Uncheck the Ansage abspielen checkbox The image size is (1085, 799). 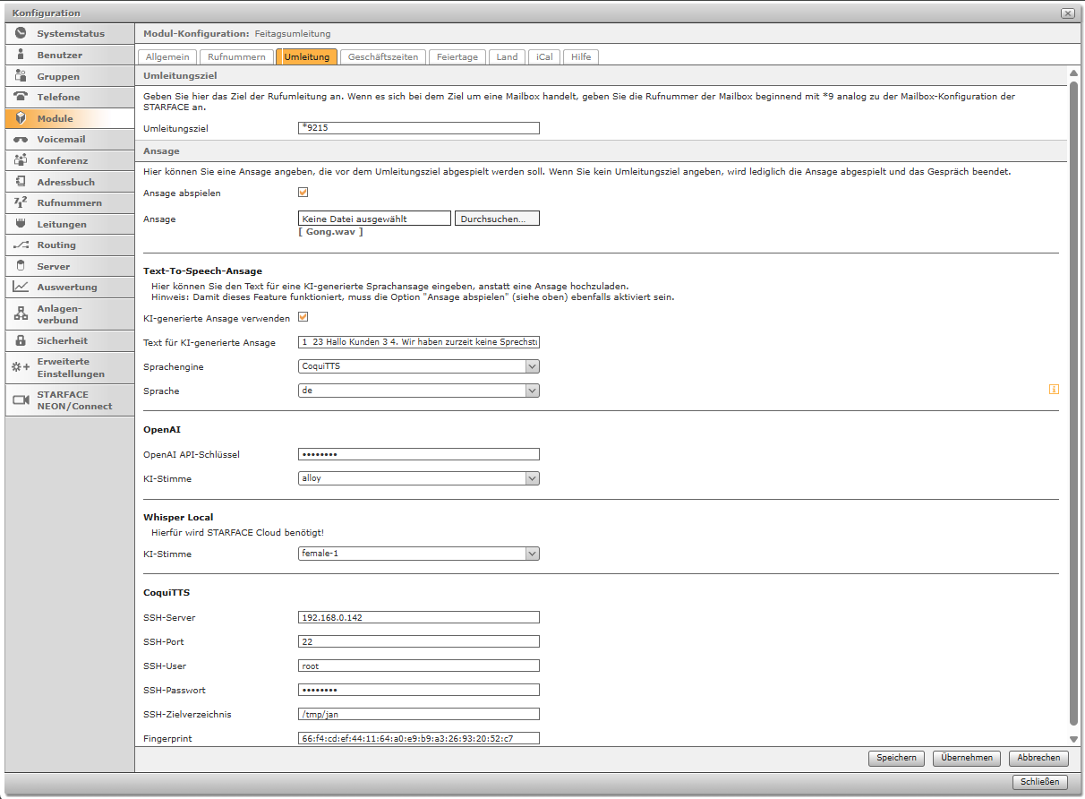[303, 193]
